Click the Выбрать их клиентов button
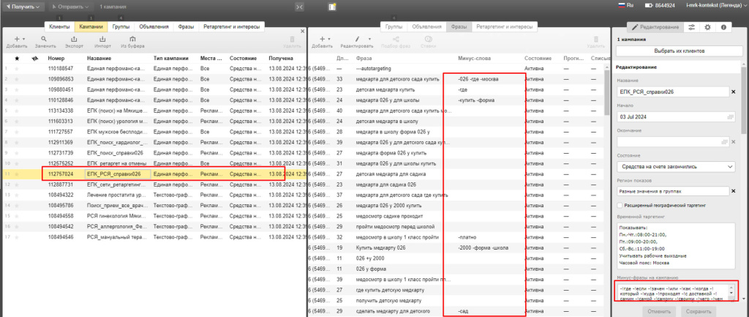The width and height of the screenshot is (749, 317). [x=675, y=51]
